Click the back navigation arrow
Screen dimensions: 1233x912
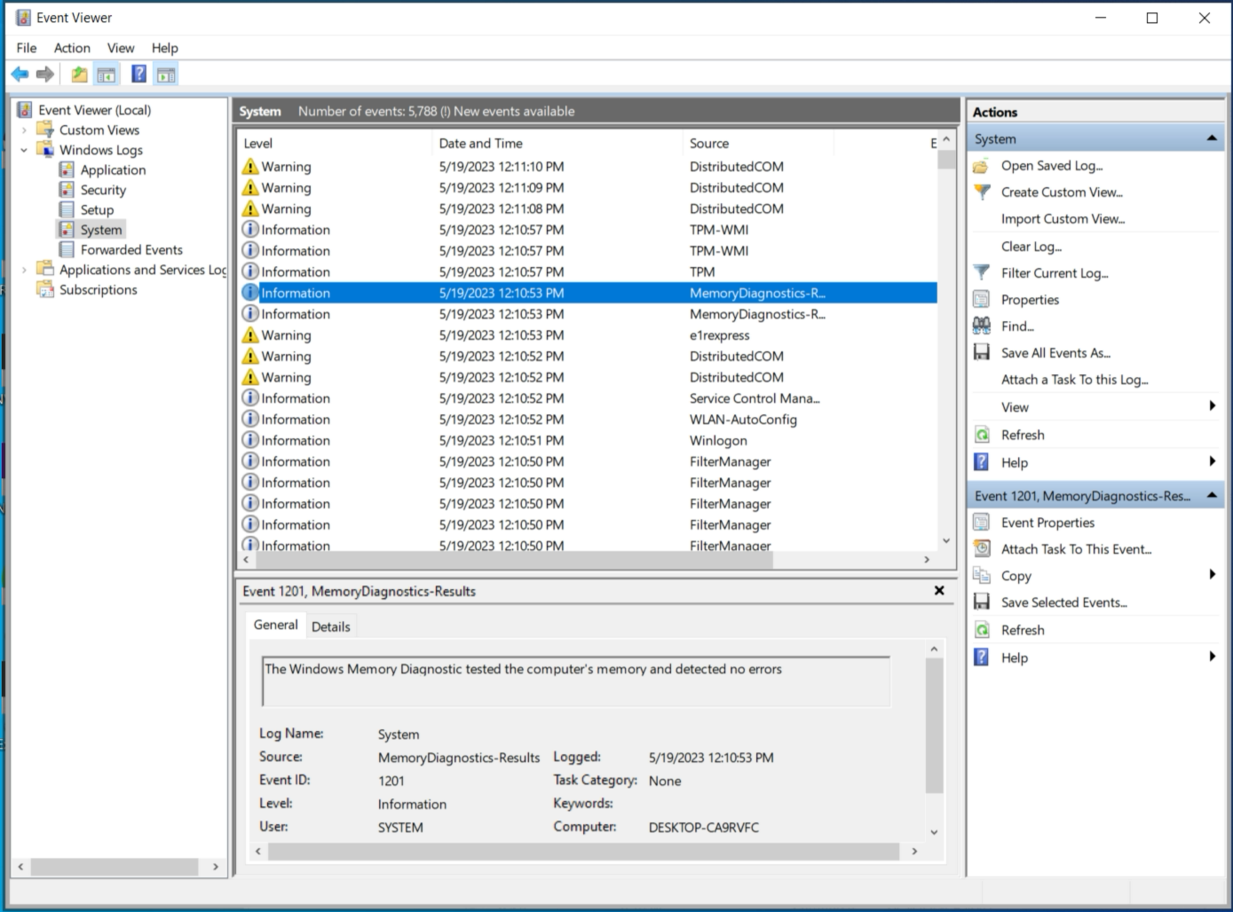tap(20, 74)
